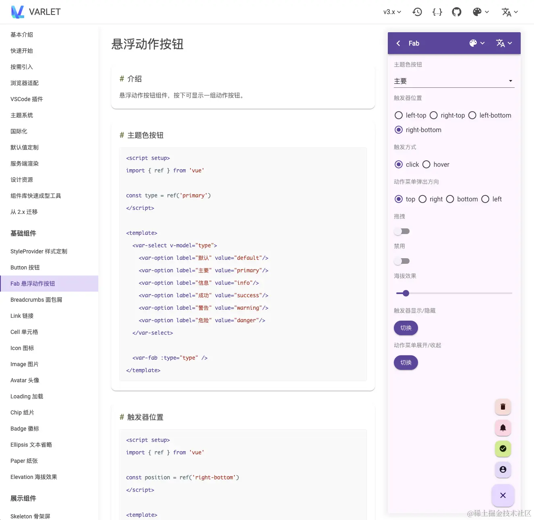Click 切换 under 触发器显示/隐藏

click(406, 328)
